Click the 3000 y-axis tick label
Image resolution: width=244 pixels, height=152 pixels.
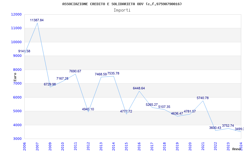[x=17, y=139]
